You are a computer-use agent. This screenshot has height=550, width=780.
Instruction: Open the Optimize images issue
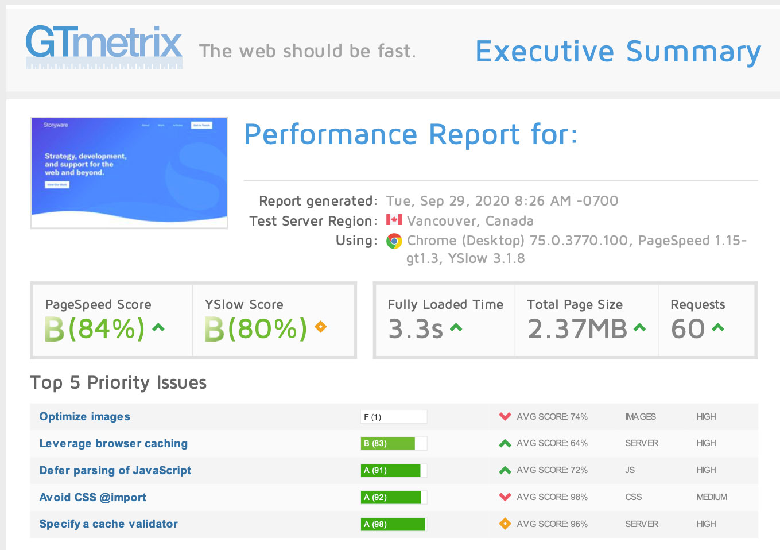coord(85,417)
